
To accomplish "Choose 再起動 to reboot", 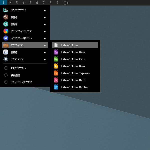I will 25,75.
